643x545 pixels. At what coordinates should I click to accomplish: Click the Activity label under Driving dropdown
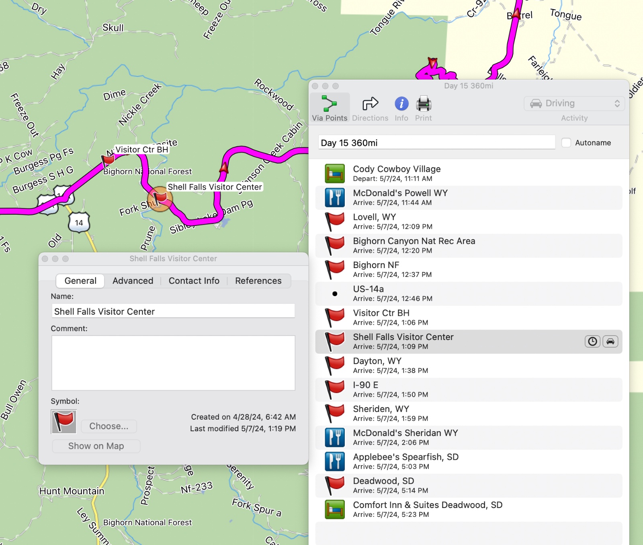[574, 118]
